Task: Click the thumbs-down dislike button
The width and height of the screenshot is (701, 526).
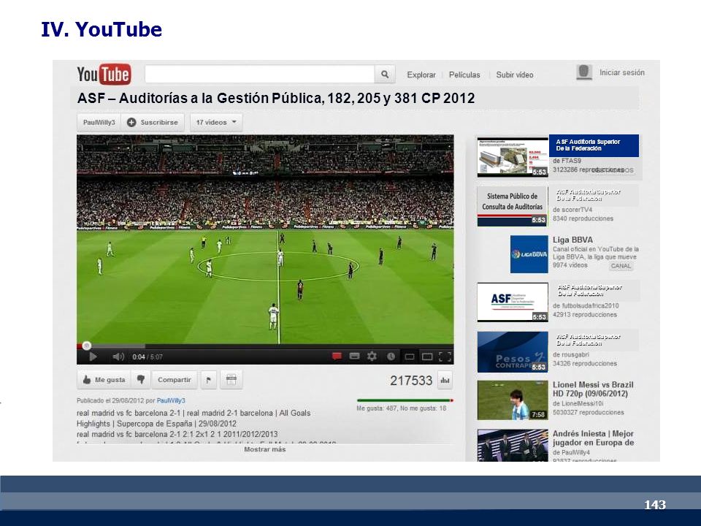Action: [x=141, y=380]
